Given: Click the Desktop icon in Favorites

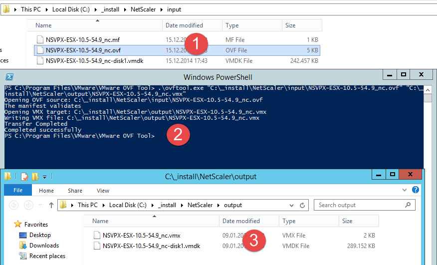Looking at the screenshot, I should pyautogui.click(x=23, y=235).
